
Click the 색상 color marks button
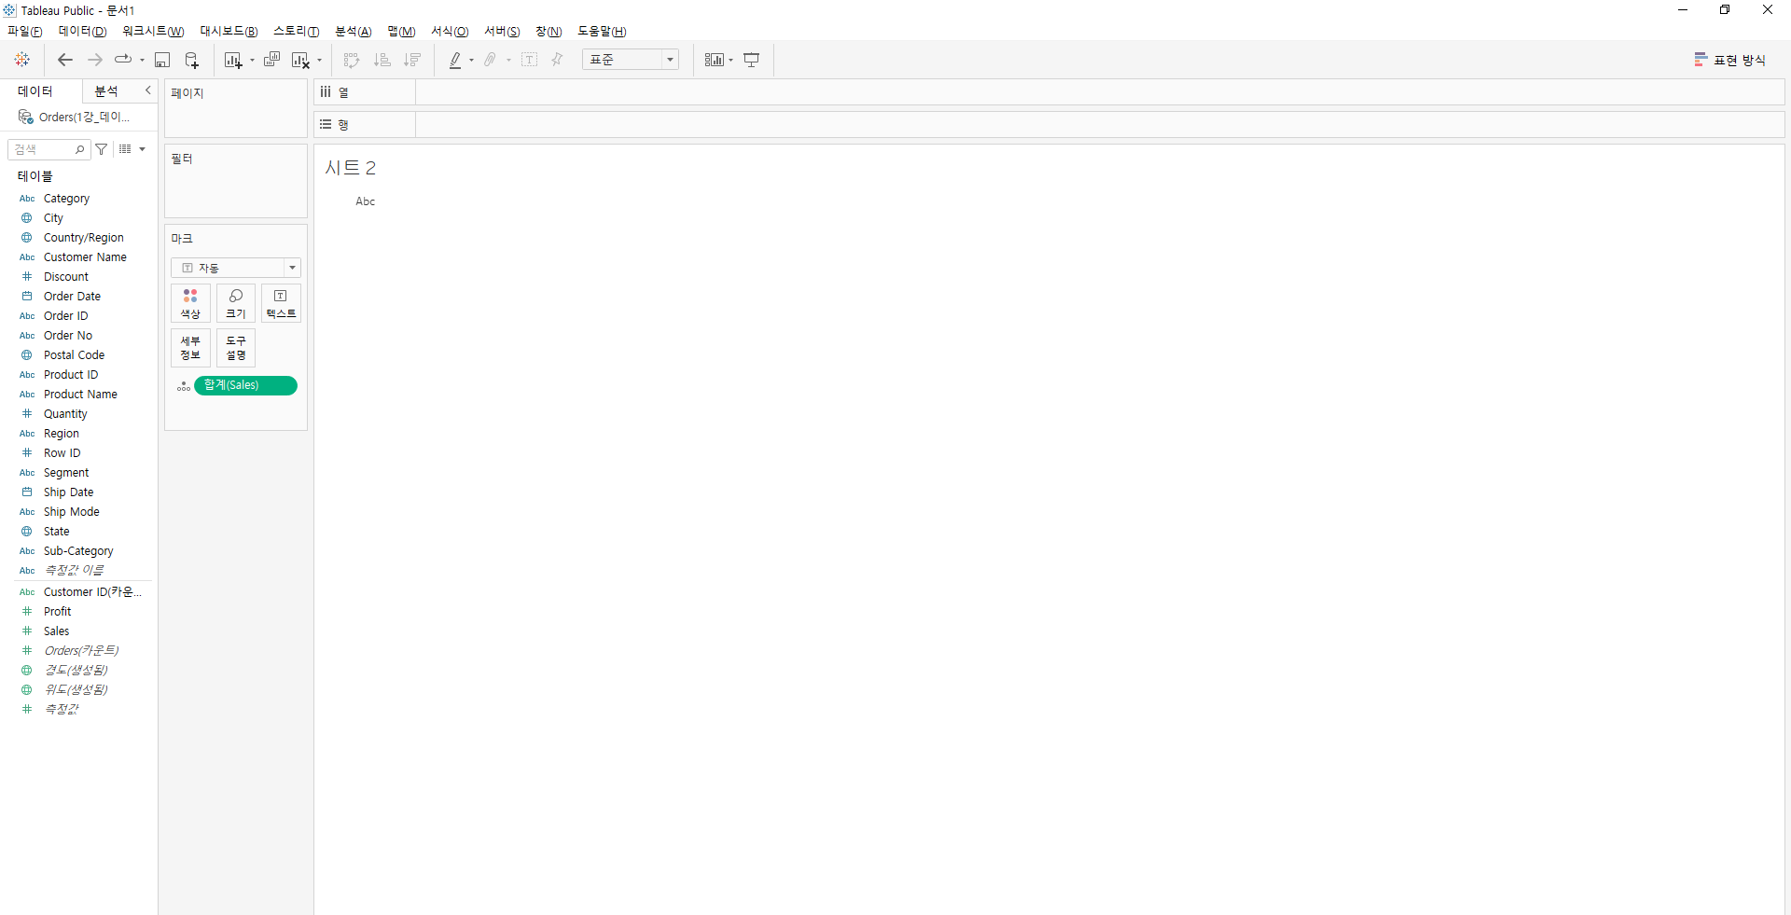click(190, 303)
